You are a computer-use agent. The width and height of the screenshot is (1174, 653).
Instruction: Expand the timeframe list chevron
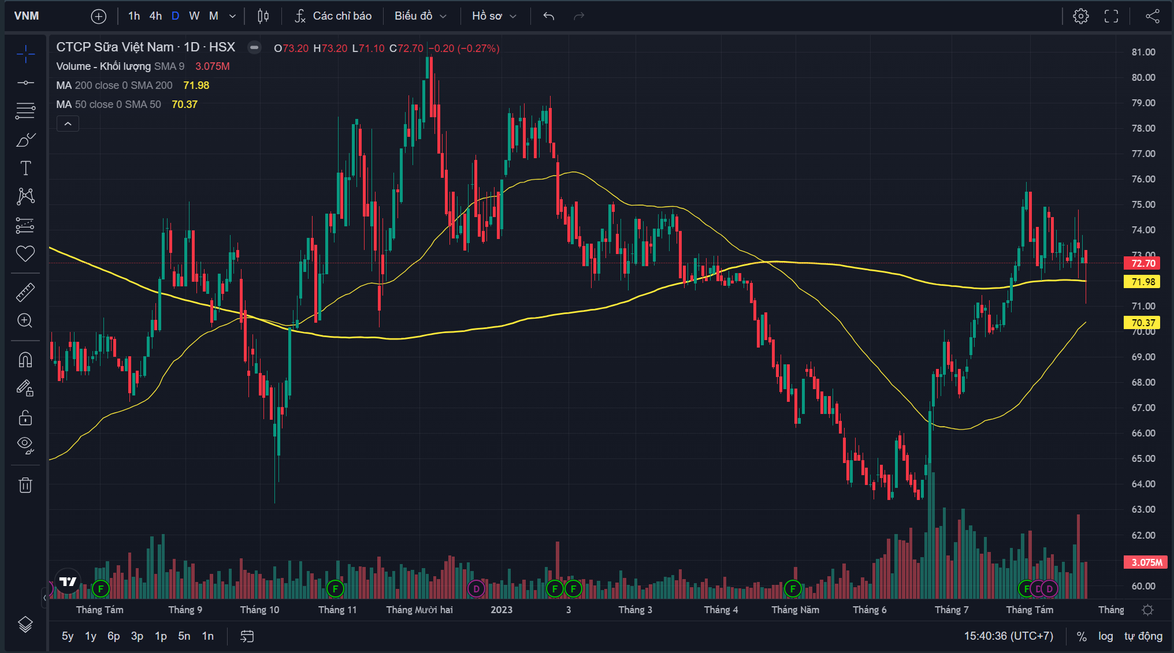click(x=233, y=16)
